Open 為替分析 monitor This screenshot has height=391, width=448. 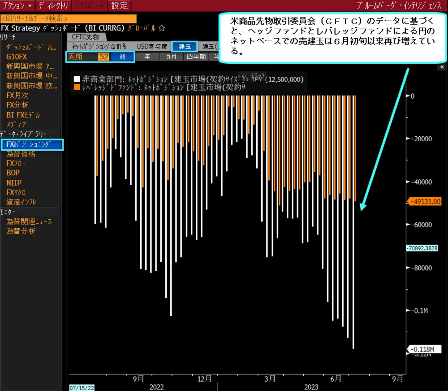[x=21, y=231]
